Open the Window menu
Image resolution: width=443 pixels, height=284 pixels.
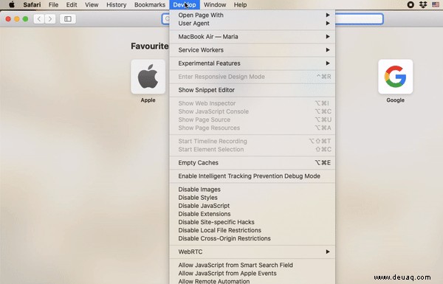[x=215, y=5]
